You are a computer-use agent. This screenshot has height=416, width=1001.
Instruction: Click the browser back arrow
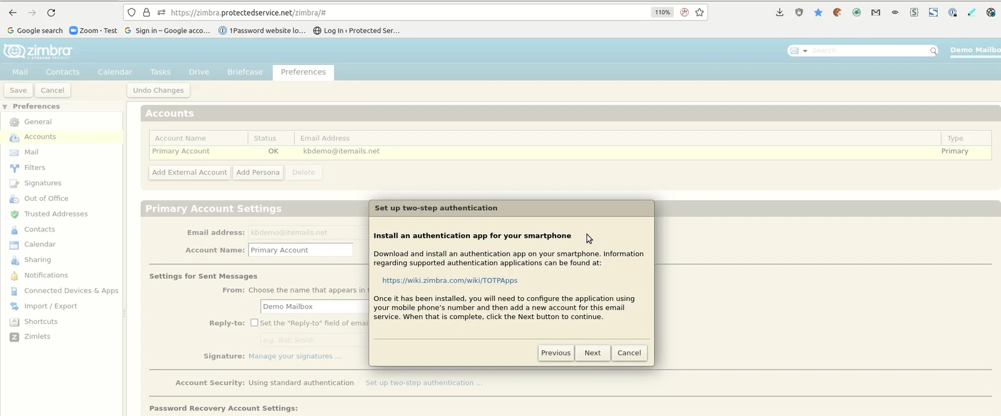[x=13, y=13]
